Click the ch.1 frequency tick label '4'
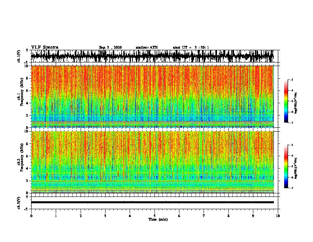Viewport: 313px width, 242px height. (27, 103)
